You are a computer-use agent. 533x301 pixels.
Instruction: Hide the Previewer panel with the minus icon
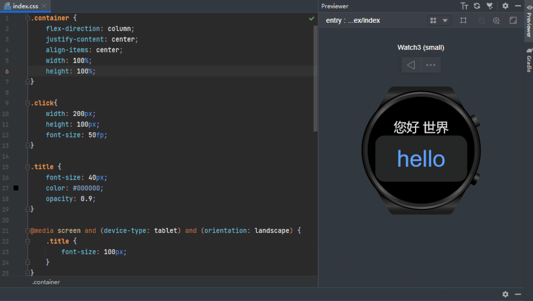518,6
